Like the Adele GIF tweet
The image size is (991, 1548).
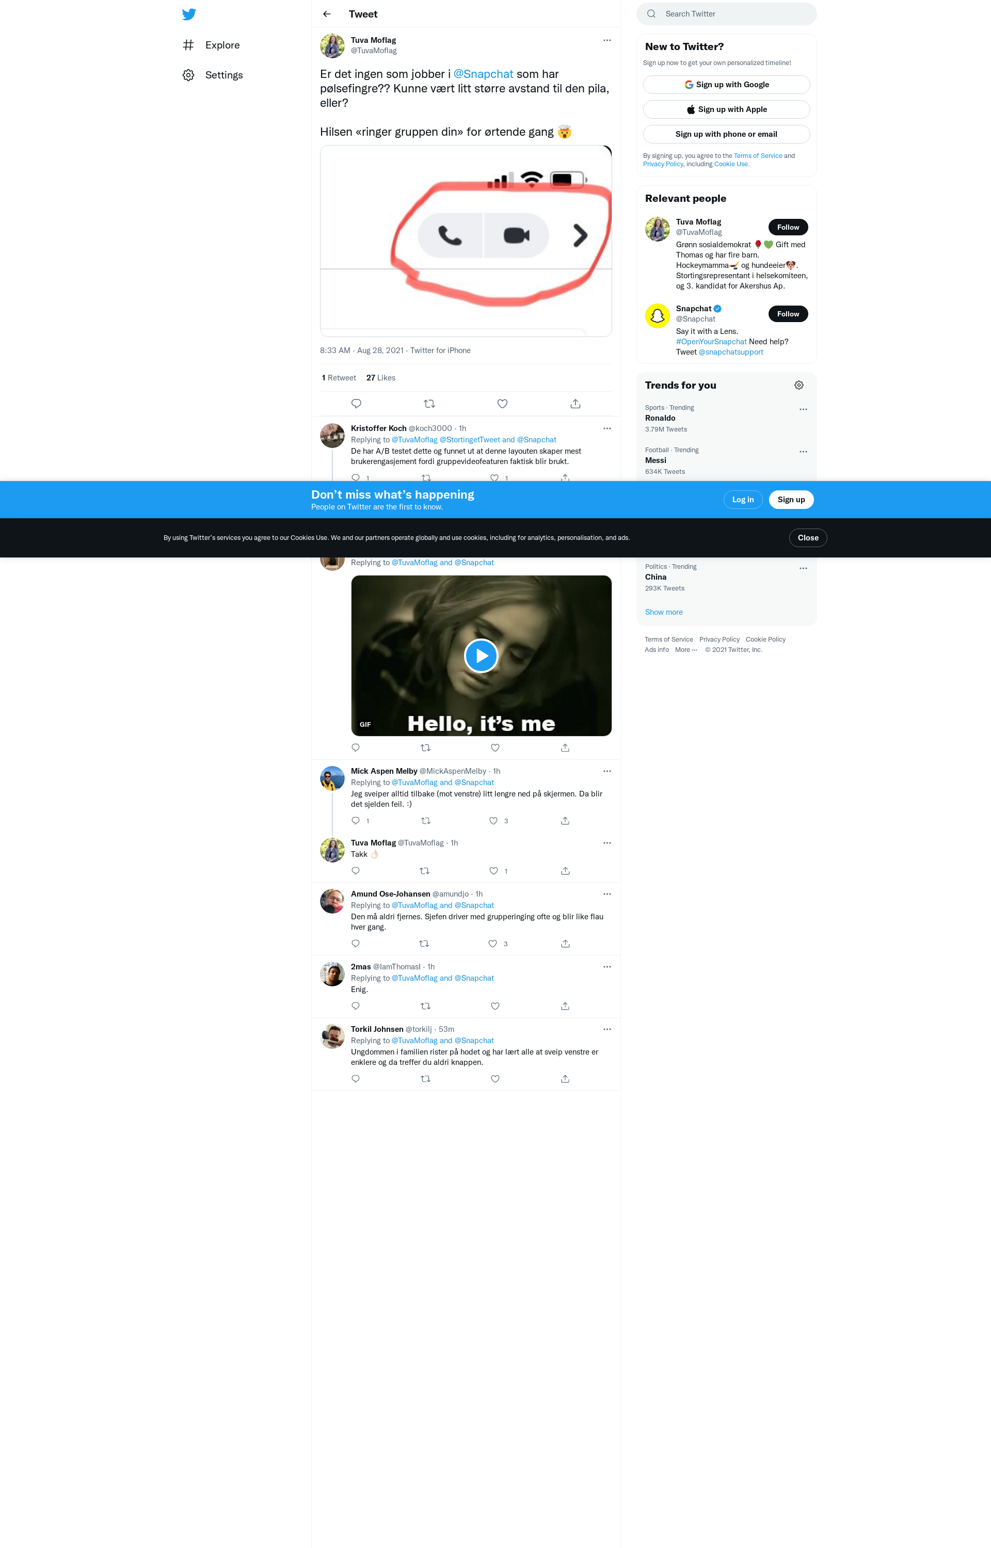point(495,747)
